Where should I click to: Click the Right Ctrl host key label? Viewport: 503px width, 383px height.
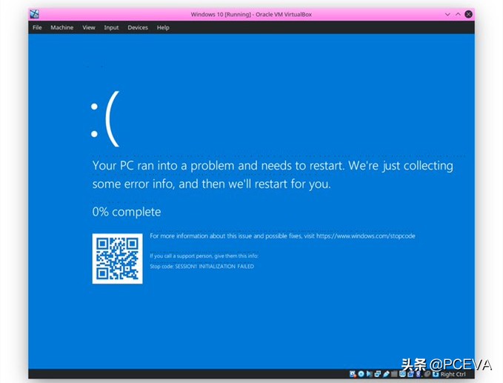453,374
